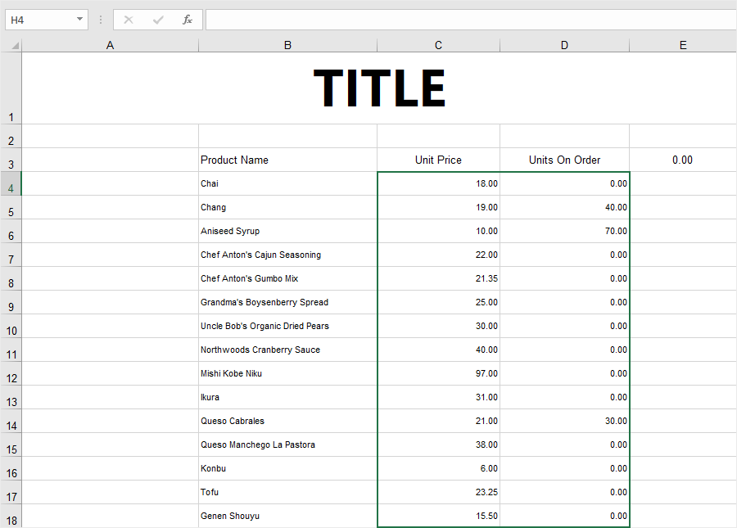The image size is (737, 528).
Task: Click the Enter checkmark formula bar icon
Action: (x=158, y=20)
